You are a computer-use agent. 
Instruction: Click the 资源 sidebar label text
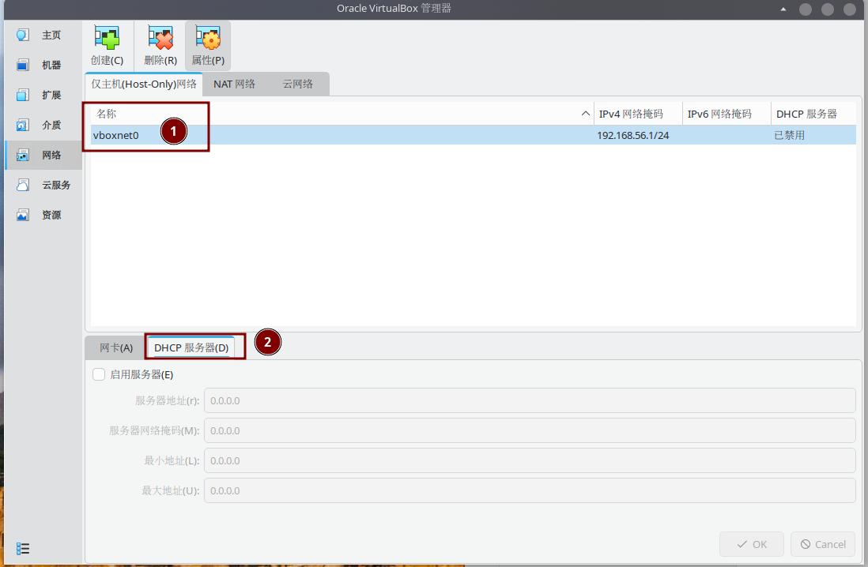coord(51,215)
